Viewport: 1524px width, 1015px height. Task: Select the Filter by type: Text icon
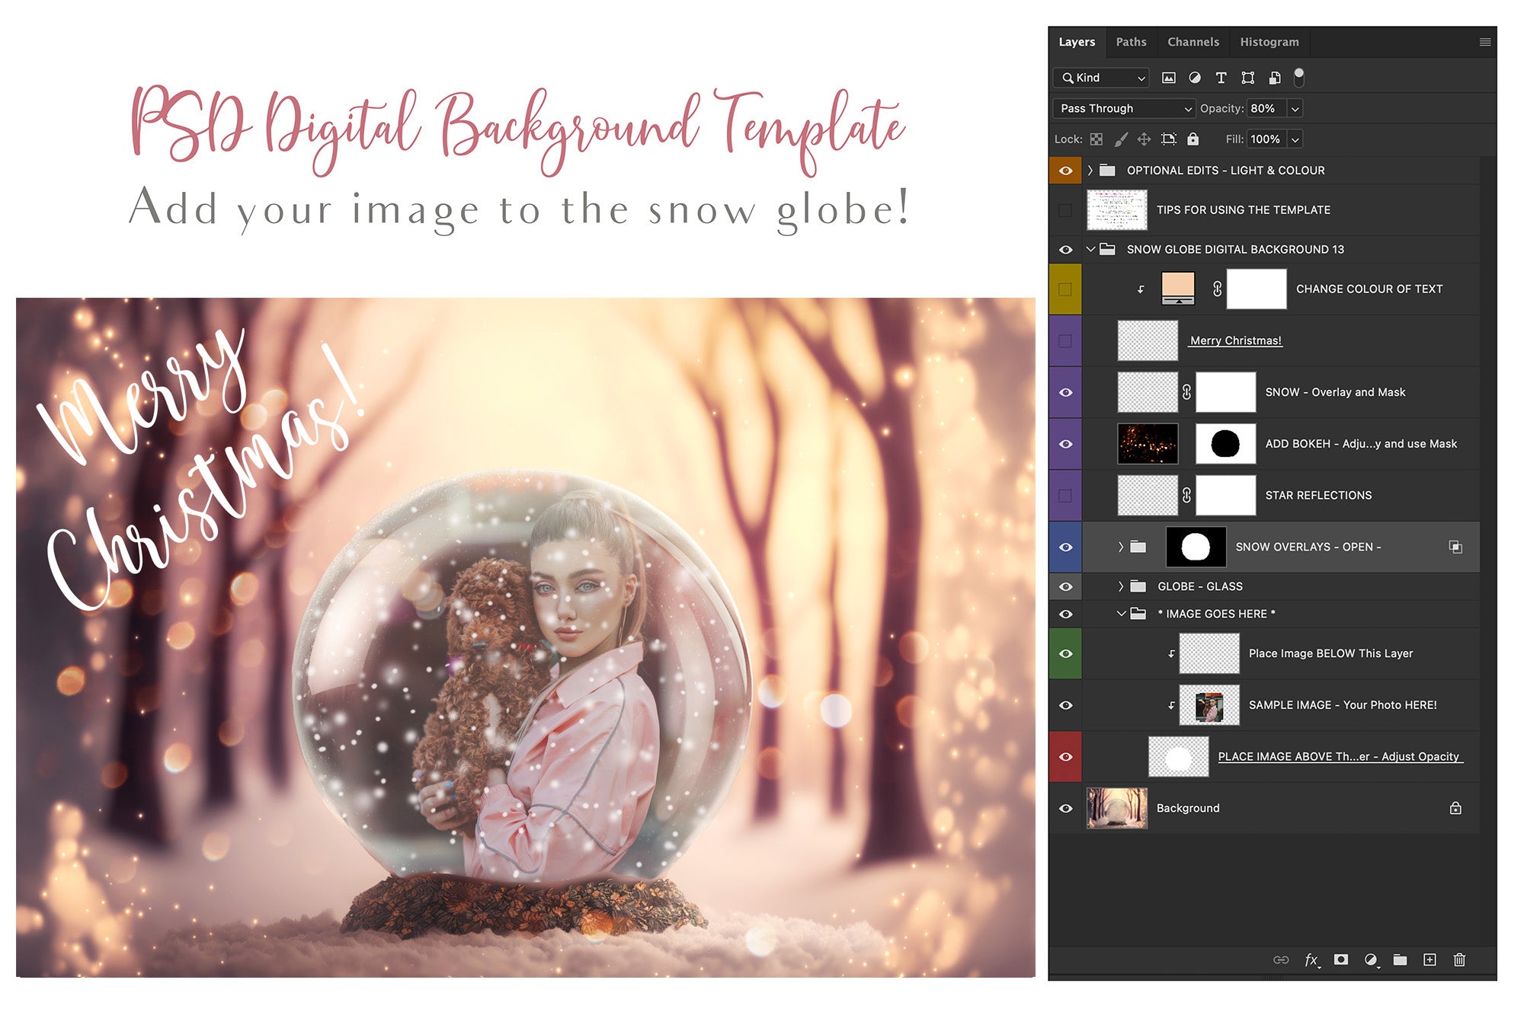[x=1222, y=78]
